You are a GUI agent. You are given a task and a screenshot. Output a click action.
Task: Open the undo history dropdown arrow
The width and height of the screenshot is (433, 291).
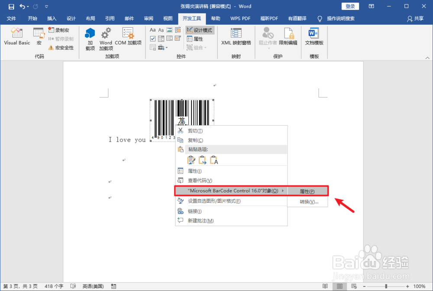[28, 6]
